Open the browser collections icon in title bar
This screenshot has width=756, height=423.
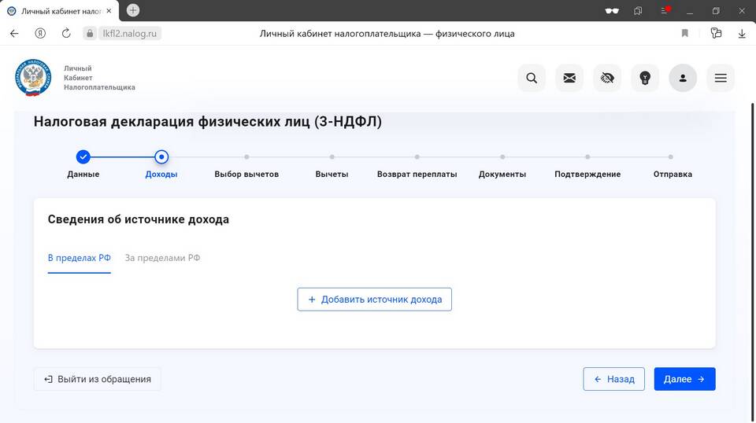point(639,10)
